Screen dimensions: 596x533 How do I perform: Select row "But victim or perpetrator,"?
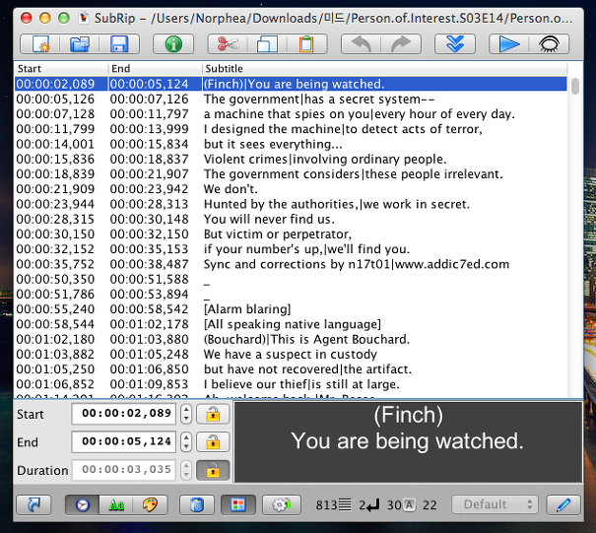point(291,234)
